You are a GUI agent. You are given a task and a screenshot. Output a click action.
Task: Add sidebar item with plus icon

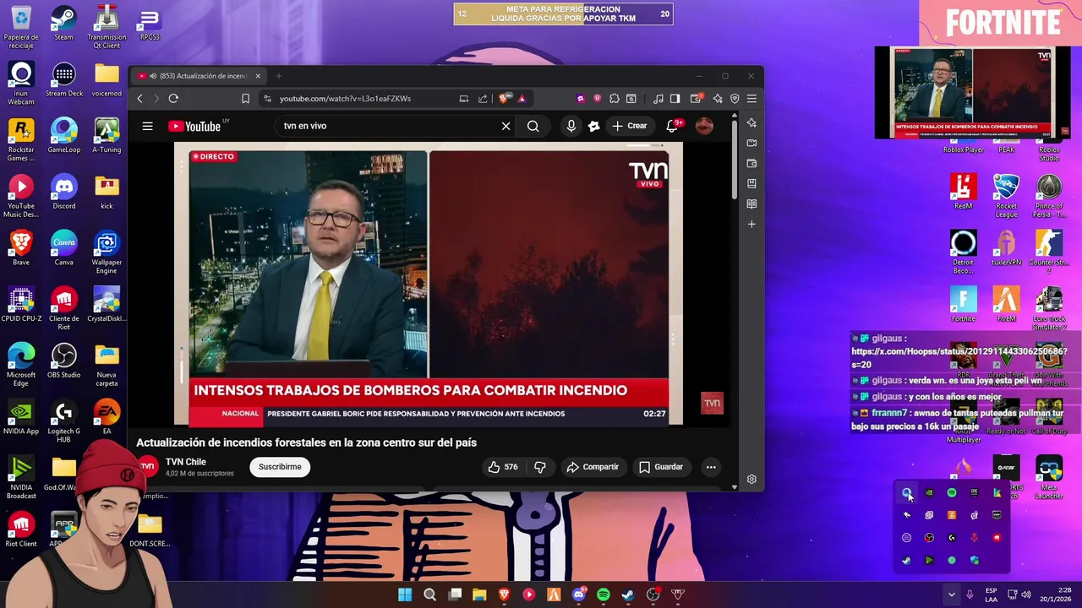[x=751, y=225]
